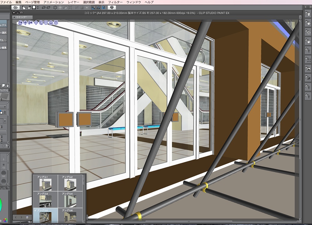Select the 100 brush size preset
Image resolution: width=312 pixels, height=225 pixels.
pos(3,182)
